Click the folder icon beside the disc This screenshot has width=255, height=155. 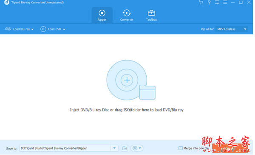coord(147,92)
